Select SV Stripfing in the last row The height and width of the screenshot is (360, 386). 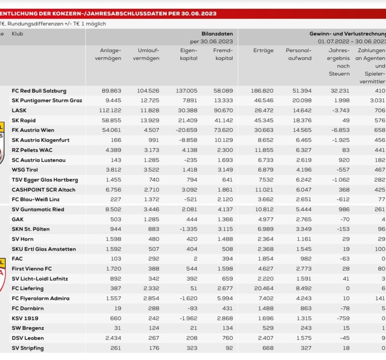[28, 348]
